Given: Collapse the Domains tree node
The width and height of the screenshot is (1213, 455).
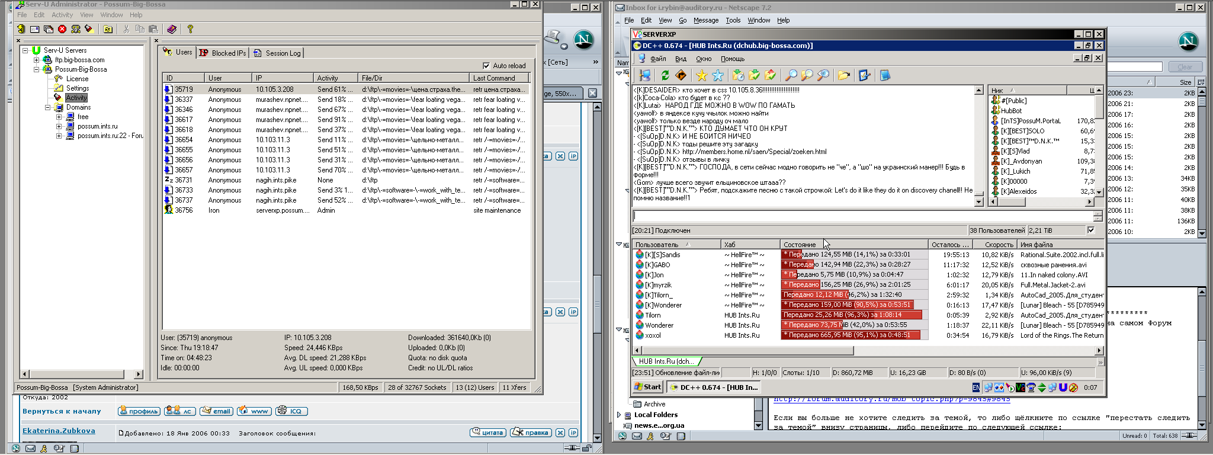Looking at the screenshot, I should (x=48, y=107).
